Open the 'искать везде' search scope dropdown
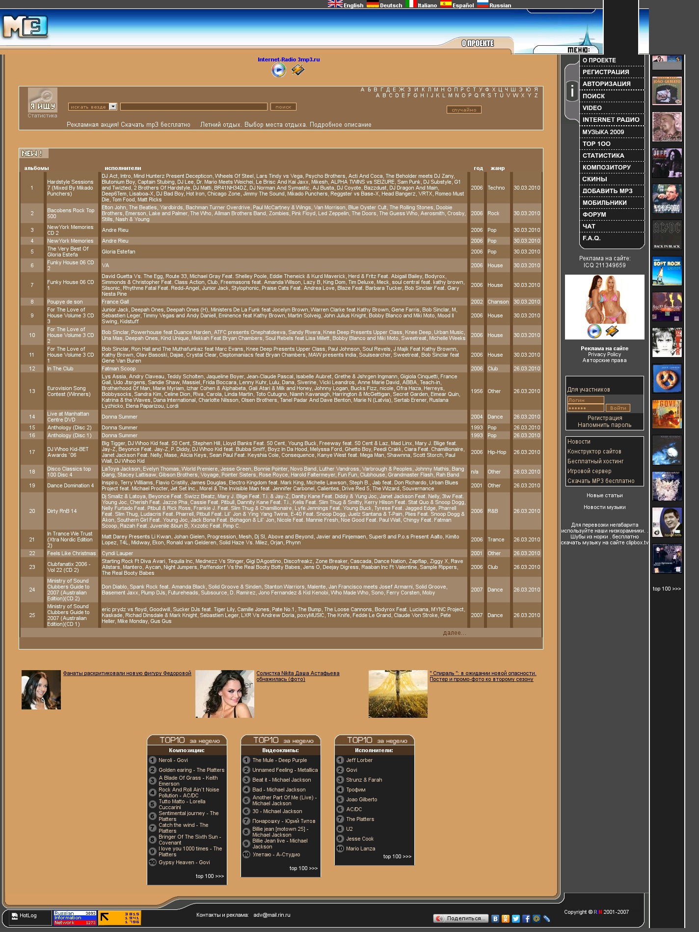The image size is (699, 932). click(113, 107)
